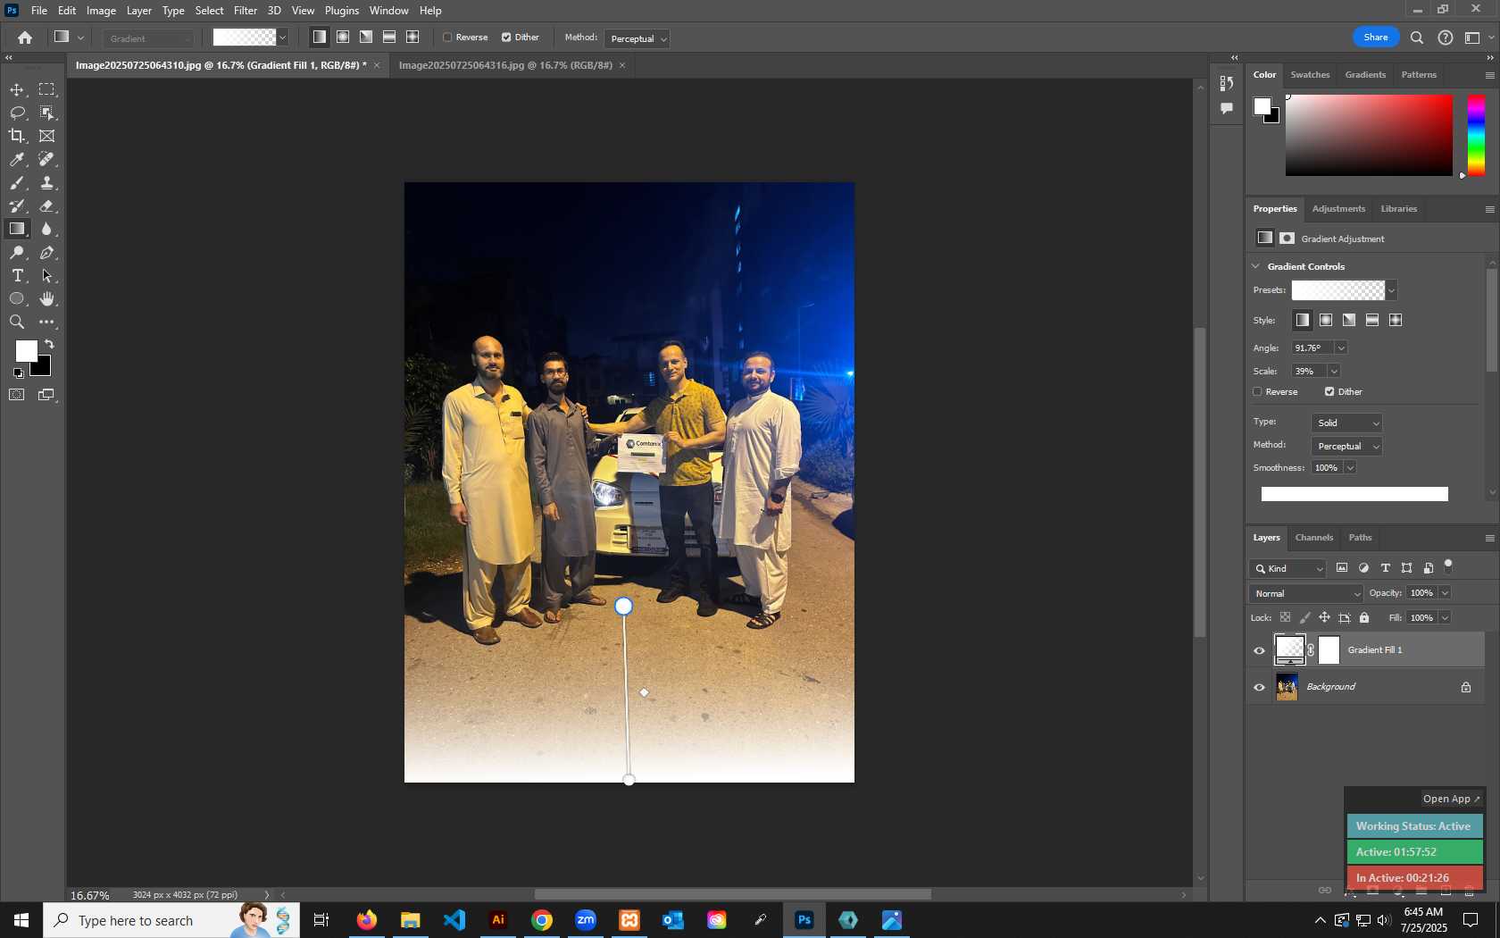Screen dimensions: 1500x938
Task: Open the Filter menu
Action: pos(246,11)
